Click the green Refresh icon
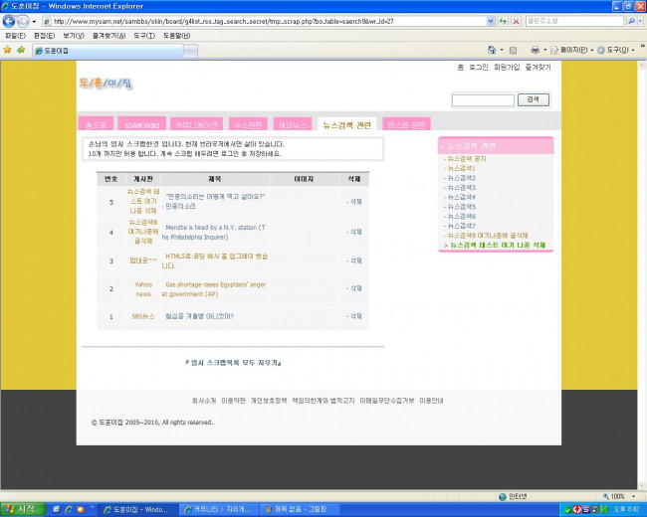Image resolution: width=647 pixels, height=517 pixels. tap(503, 21)
